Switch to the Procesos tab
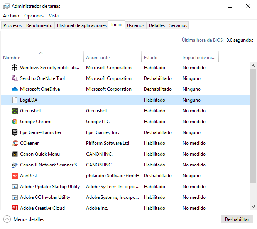The width and height of the screenshot is (257, 229). click(12, 25)
